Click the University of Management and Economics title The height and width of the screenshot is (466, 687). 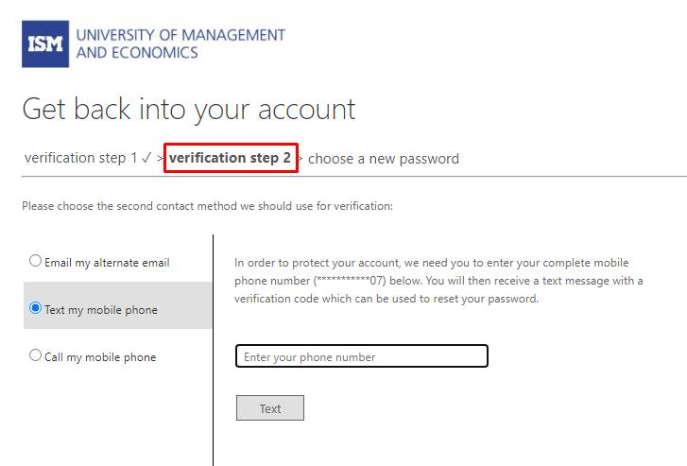[x=180, y=43]
